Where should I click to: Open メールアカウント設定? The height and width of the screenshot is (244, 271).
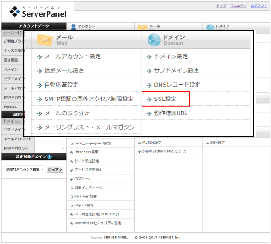pos(73,56)
